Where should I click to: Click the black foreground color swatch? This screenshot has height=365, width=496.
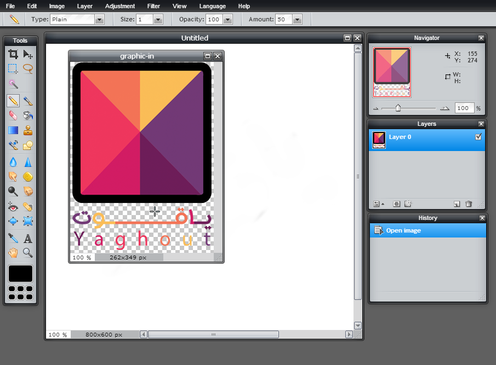click(x=20, y=274)
